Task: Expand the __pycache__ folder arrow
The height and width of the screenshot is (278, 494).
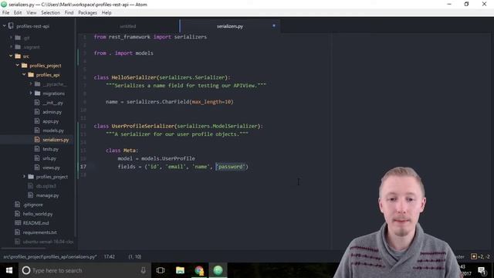Action: click(x=31, y=84)
